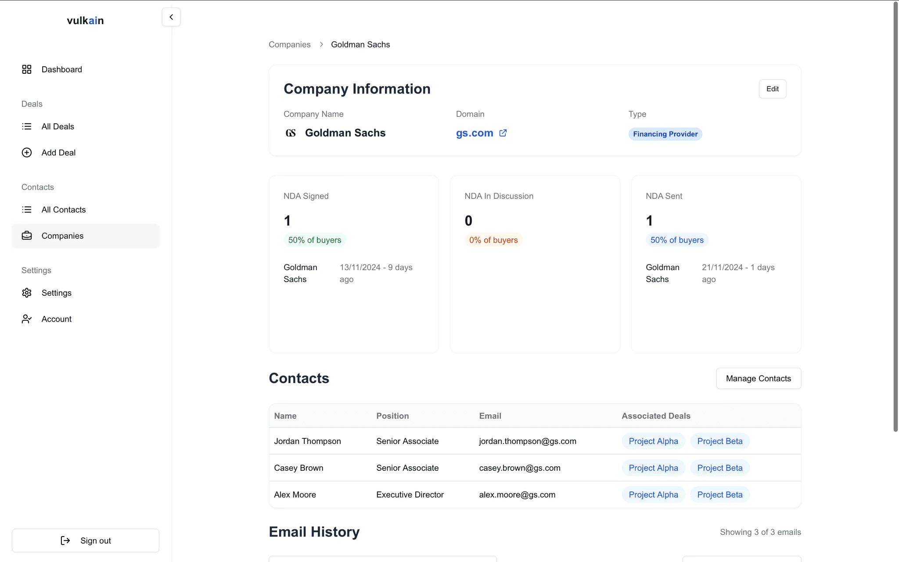Click the Dashboard grid icon

pyautogui.click(x=27, y=69)
